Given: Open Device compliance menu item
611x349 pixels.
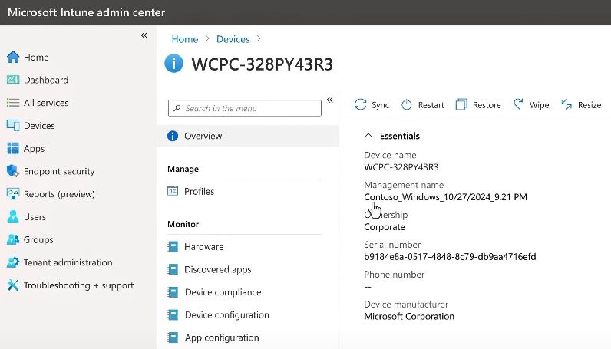Looking at the screenshot, I should (x=223, y=292).
